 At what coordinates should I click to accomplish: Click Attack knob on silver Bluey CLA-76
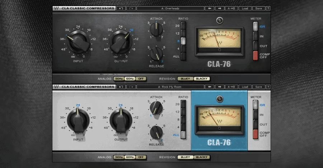(156, 108)
